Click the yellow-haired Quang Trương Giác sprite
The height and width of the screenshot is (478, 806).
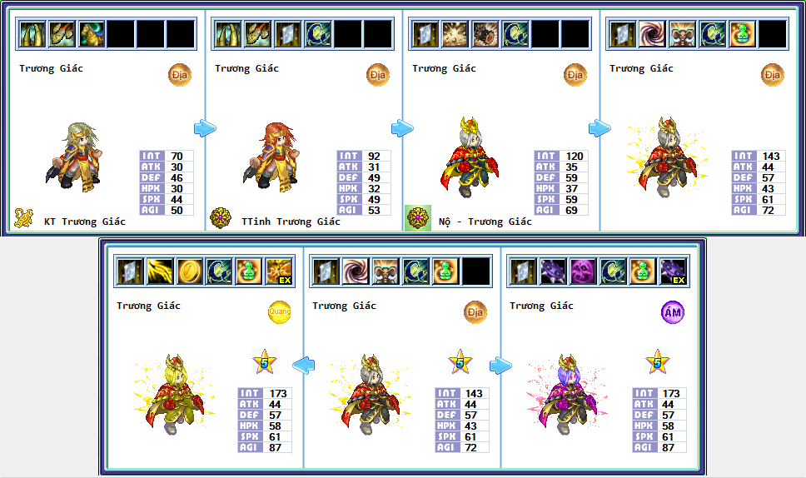pos(174,394)
